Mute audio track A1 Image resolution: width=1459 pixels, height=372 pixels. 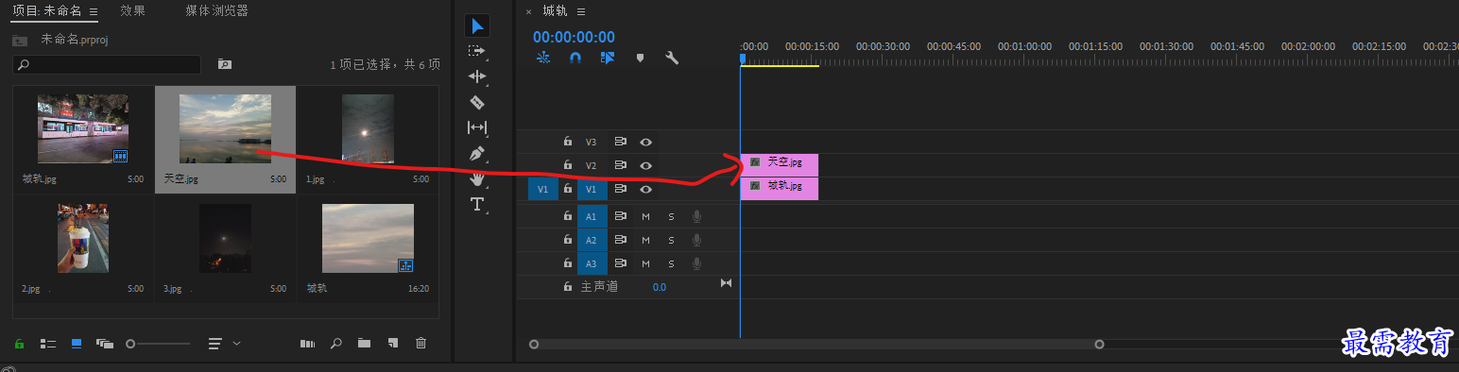646,216
